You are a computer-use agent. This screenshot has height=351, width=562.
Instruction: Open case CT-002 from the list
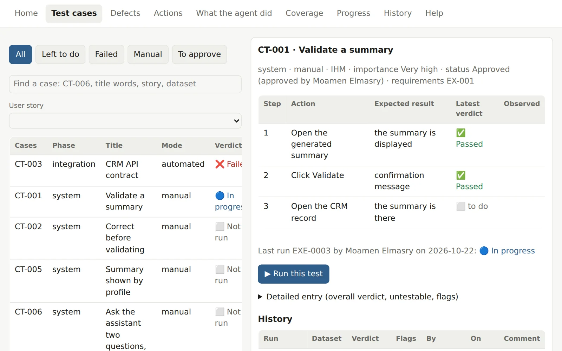coord(28,226)
